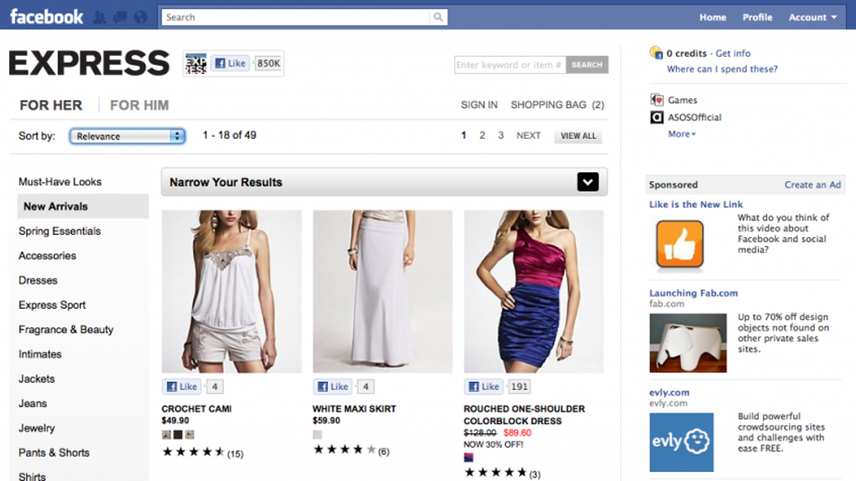Click the Express keyword or item field
Screen dimensions: 856x481
(510, 65)
